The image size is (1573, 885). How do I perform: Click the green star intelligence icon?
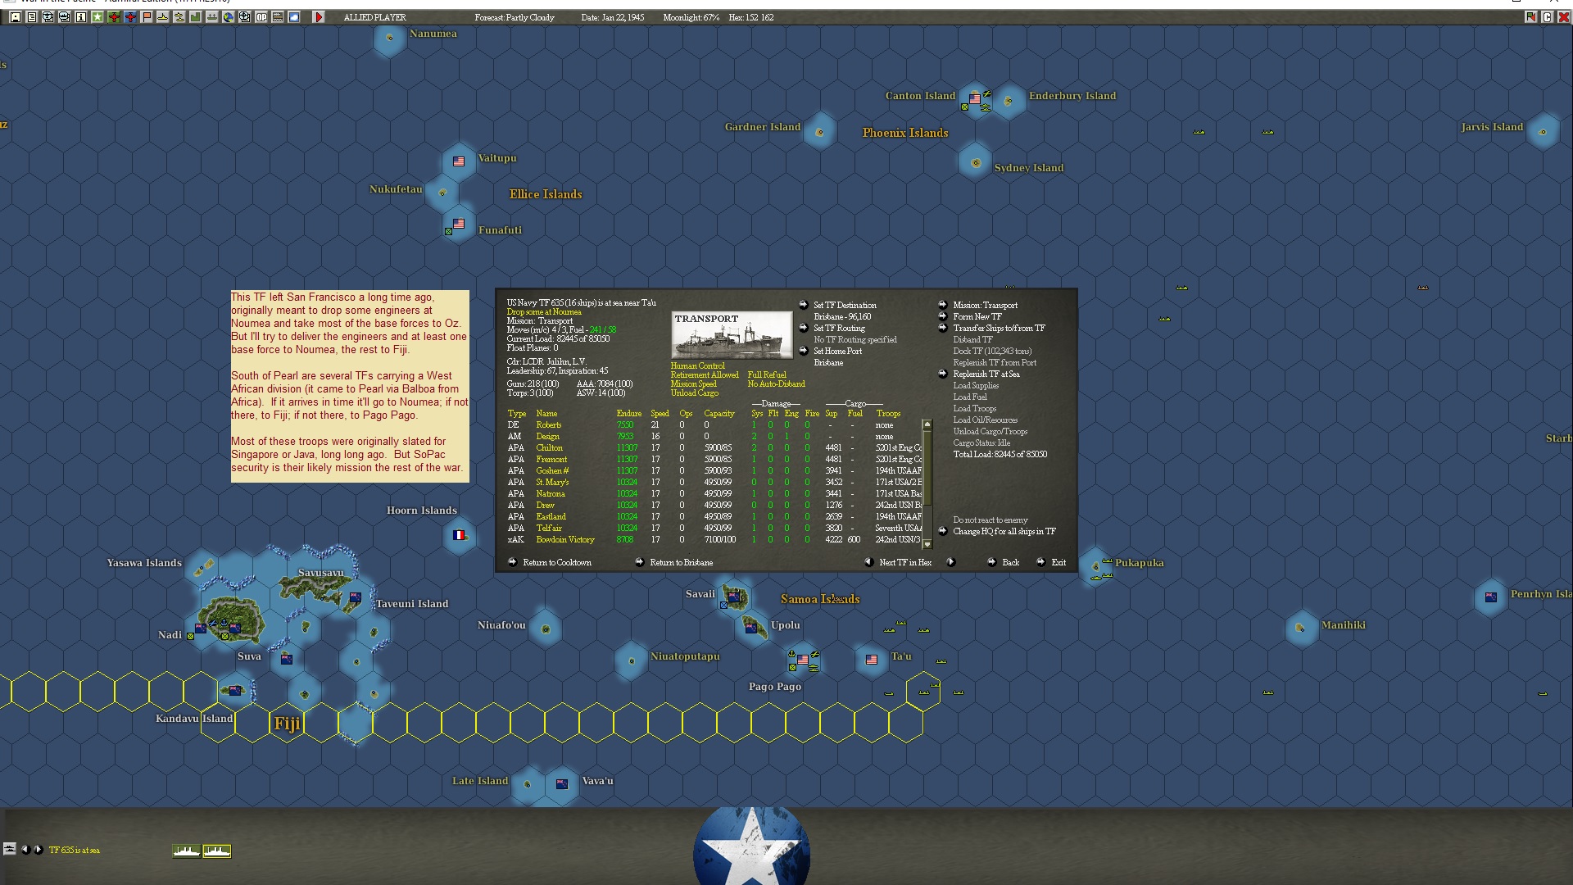coord(97,17)
